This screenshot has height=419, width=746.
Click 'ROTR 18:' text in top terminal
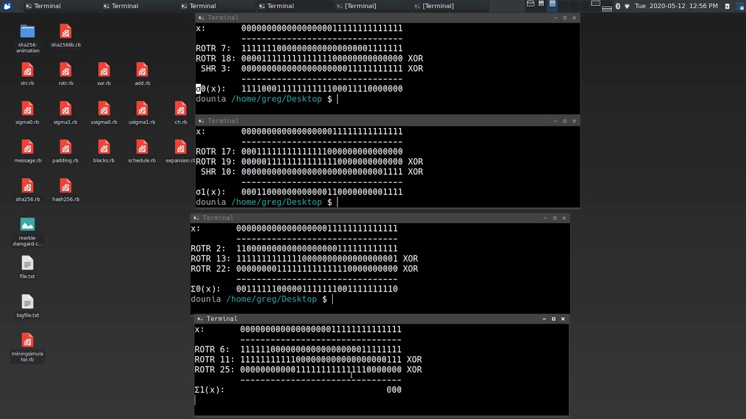(x=216, y=59)
